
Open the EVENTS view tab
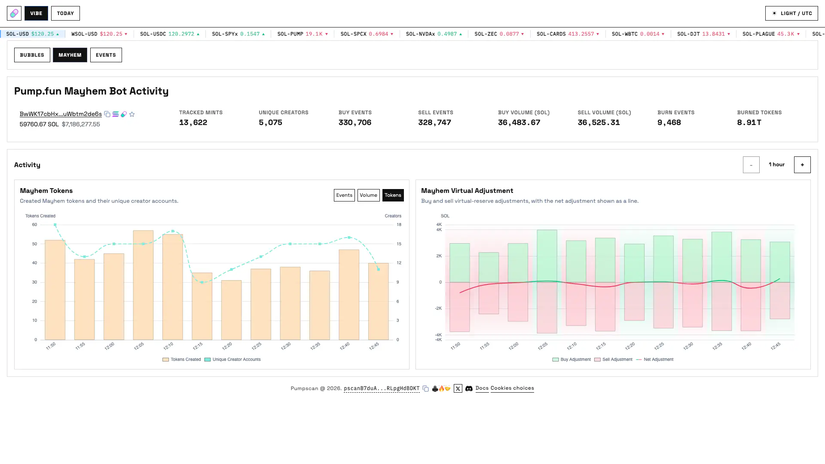click(106, 55)
